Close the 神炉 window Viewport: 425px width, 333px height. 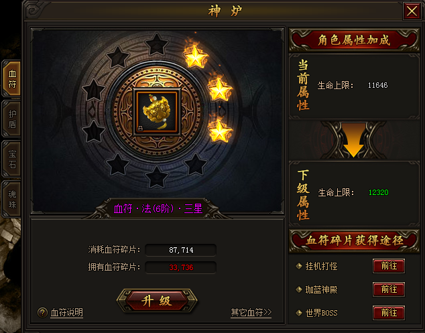pyautogui.click(x=412, y=11)
